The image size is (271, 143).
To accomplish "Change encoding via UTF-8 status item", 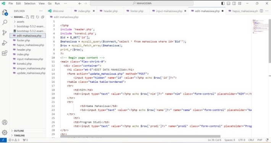I will click(x=242, y=140).
